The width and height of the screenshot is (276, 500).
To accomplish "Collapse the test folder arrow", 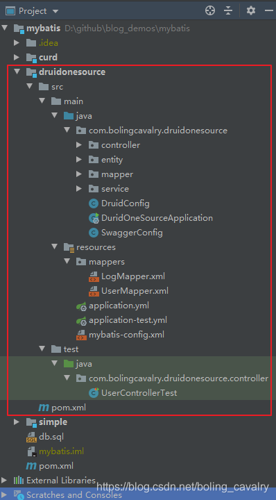I will [x=42, y=349].
